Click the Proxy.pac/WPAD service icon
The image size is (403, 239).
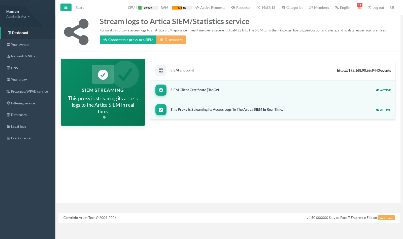click(8, 91)
